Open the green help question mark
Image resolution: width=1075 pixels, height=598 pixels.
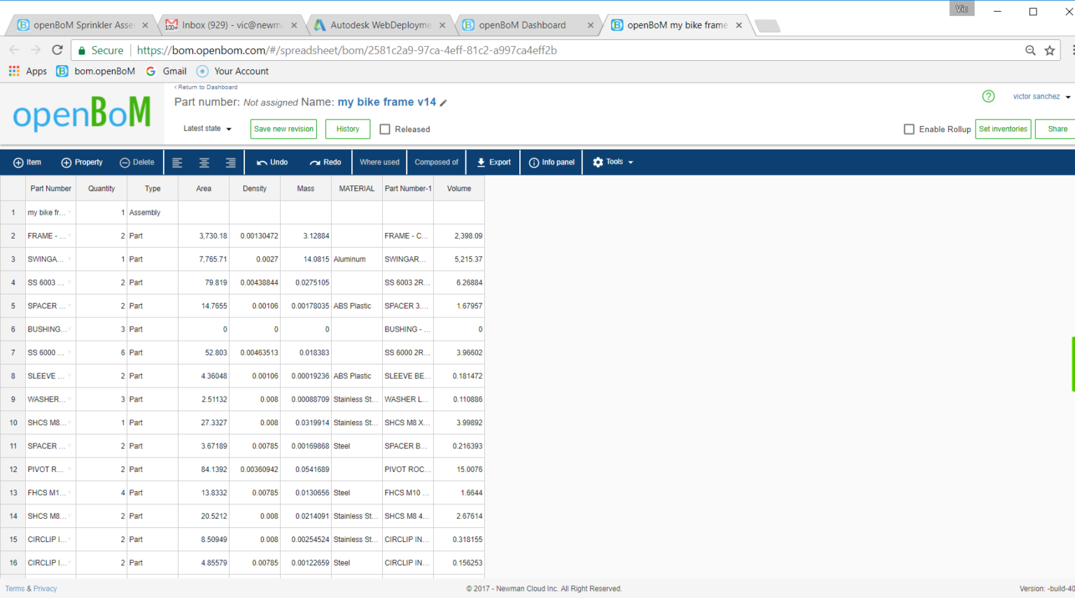coord(988,97)
